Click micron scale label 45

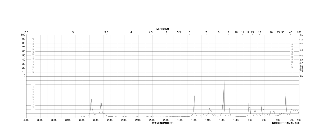coord(291,32)
